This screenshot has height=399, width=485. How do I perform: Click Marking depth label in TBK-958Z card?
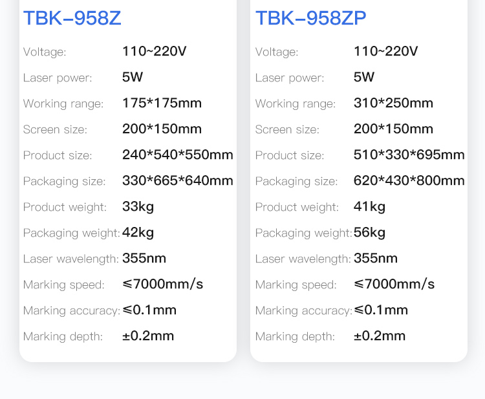[63, 336]
